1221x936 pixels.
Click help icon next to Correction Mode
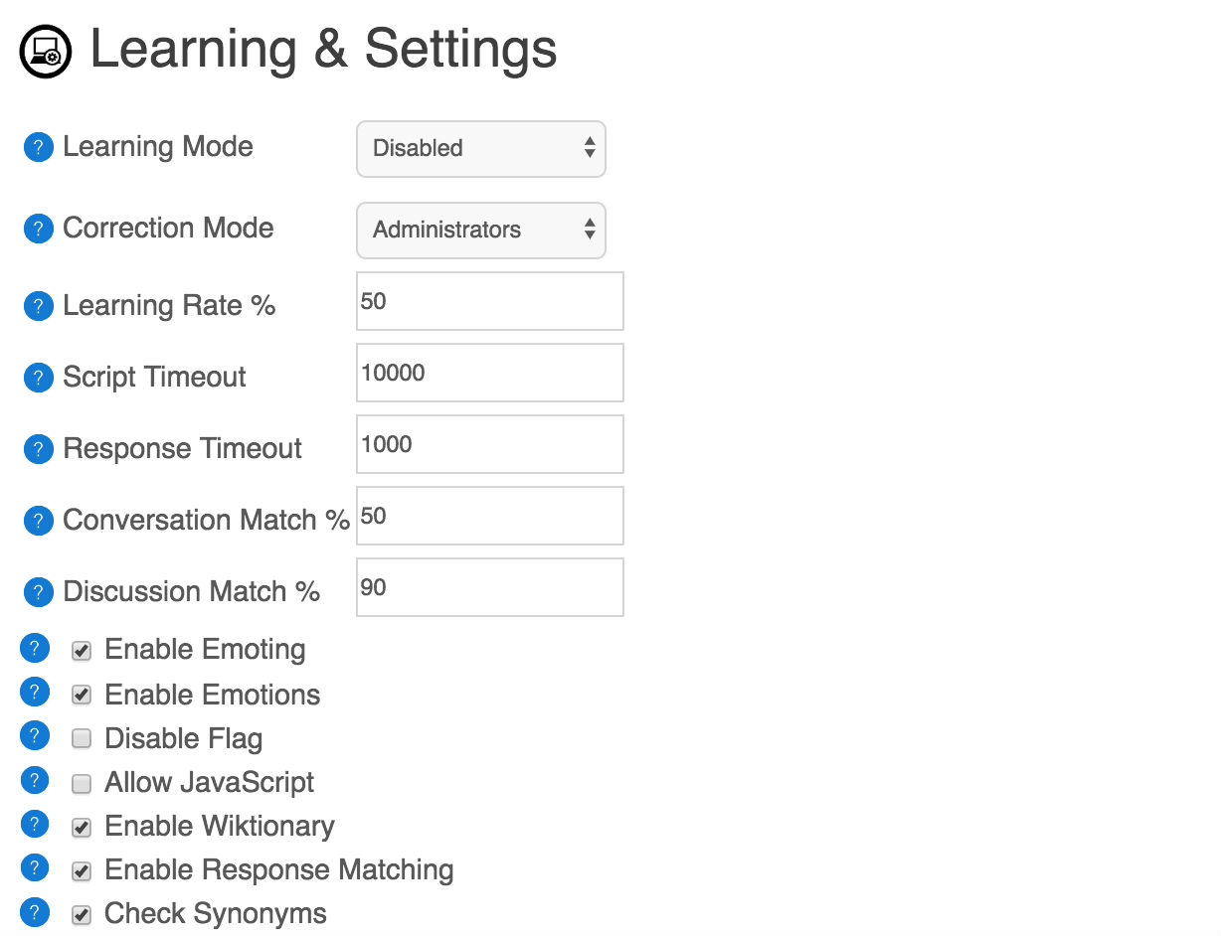pos(38,230)
